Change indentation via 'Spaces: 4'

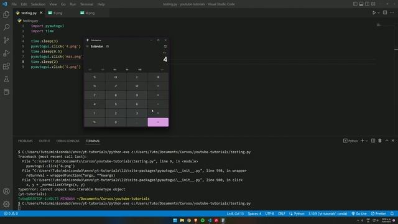point(254,213)
